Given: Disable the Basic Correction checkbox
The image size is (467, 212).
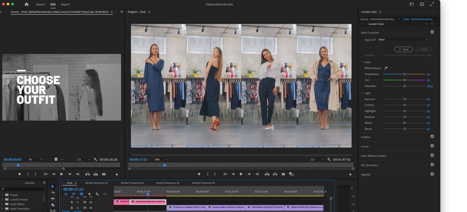Looking at the screenshot, I should [432, 32].
